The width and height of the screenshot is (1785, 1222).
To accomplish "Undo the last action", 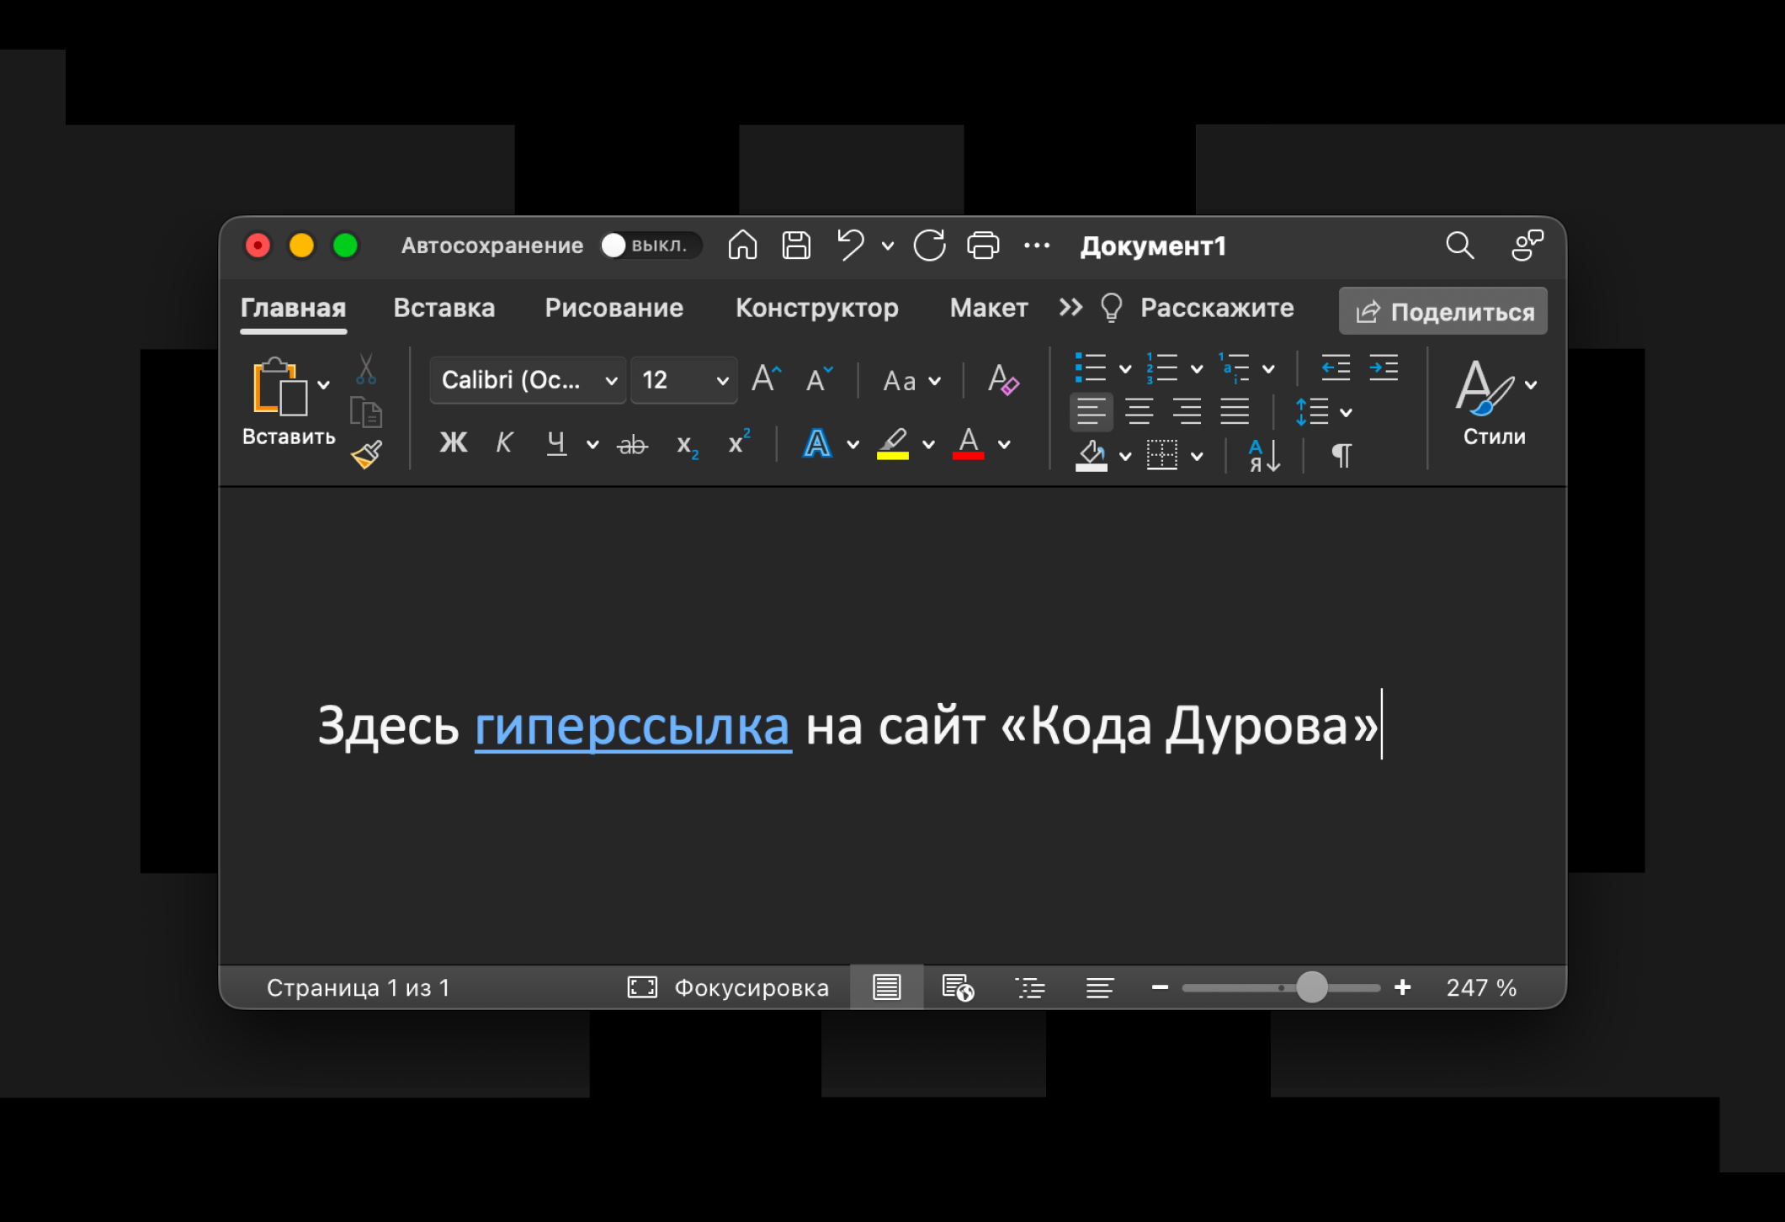I will click(x=851, y=246).
